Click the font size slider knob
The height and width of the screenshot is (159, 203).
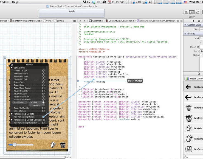(14, 144)
